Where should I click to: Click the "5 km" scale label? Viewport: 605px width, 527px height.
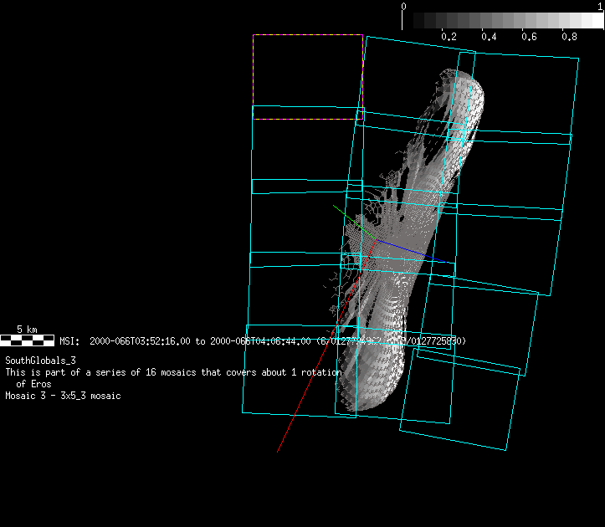[28, 330]
